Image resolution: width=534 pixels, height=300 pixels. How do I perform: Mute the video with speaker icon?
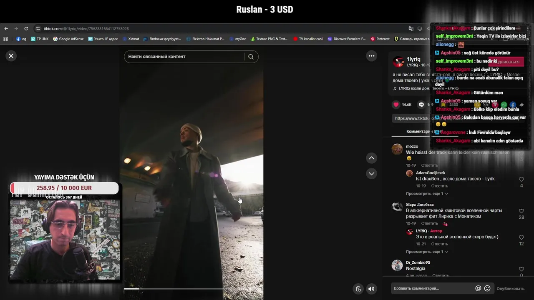point(371,289)
